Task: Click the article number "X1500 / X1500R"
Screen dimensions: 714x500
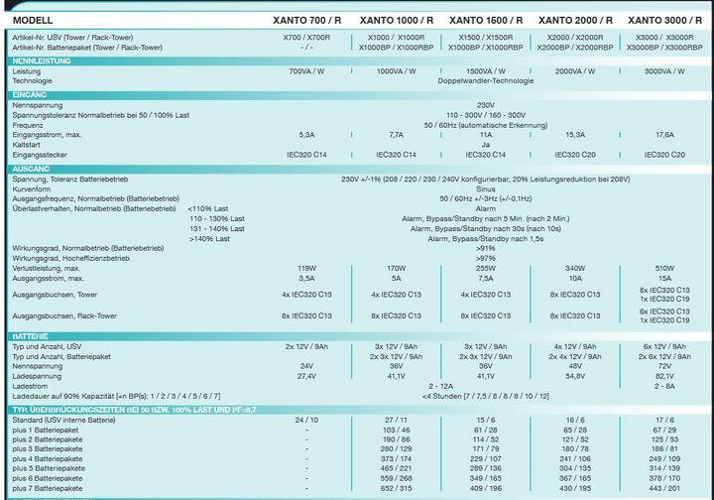Action: [x=485, y=38]
